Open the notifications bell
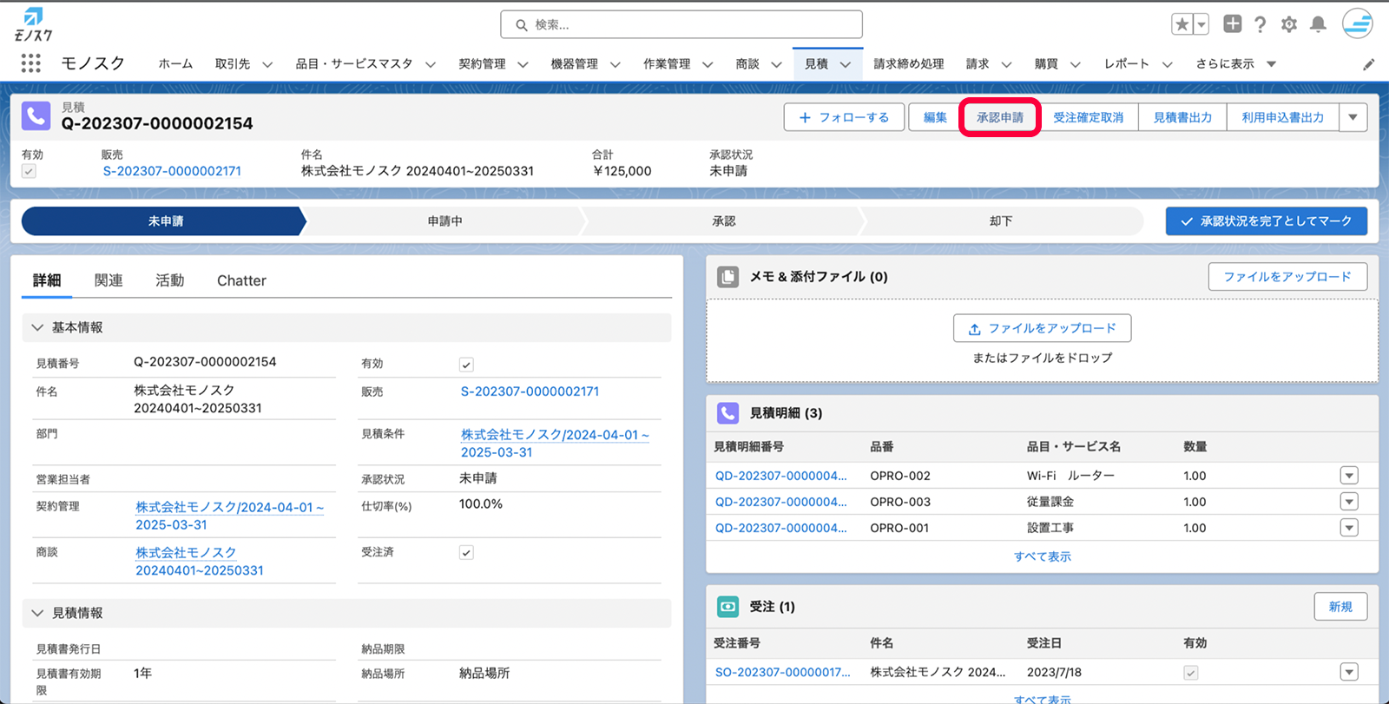 click(1318, 24)
